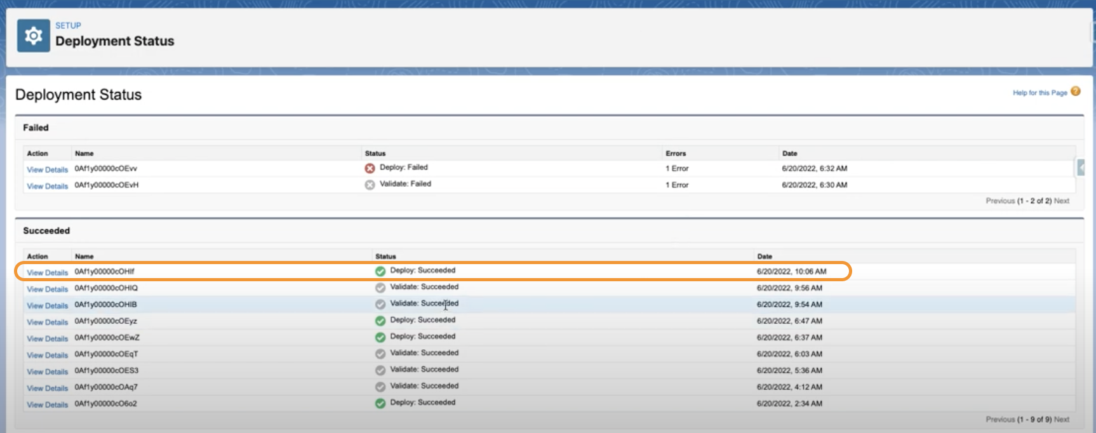Screen dimensions: 1096x433
Task: View details of failed deployment 0Af1y00000cOEvv
Action: (x=48, y=170)
